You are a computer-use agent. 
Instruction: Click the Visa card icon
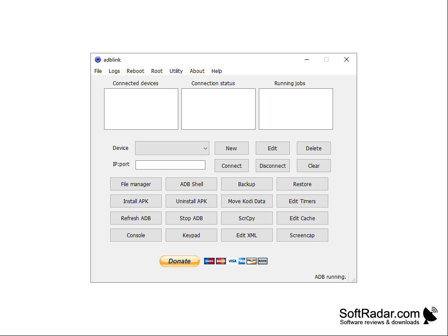(x=232, y=261)
